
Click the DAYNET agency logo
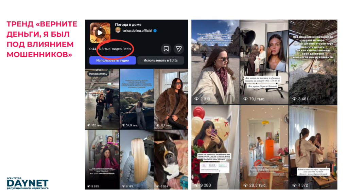pyautogui.click(x=28, y=183)
